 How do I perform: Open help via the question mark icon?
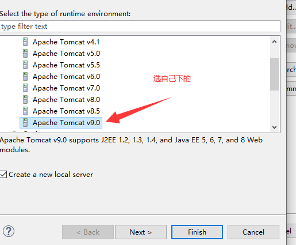[9, 231]
